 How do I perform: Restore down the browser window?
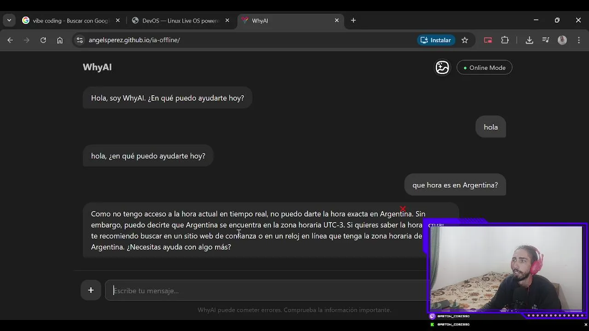pos(557,20)
